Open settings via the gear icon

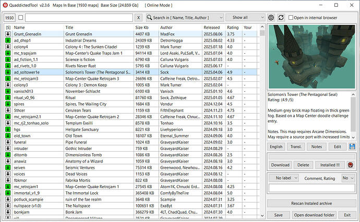click(x=271, y=18)
